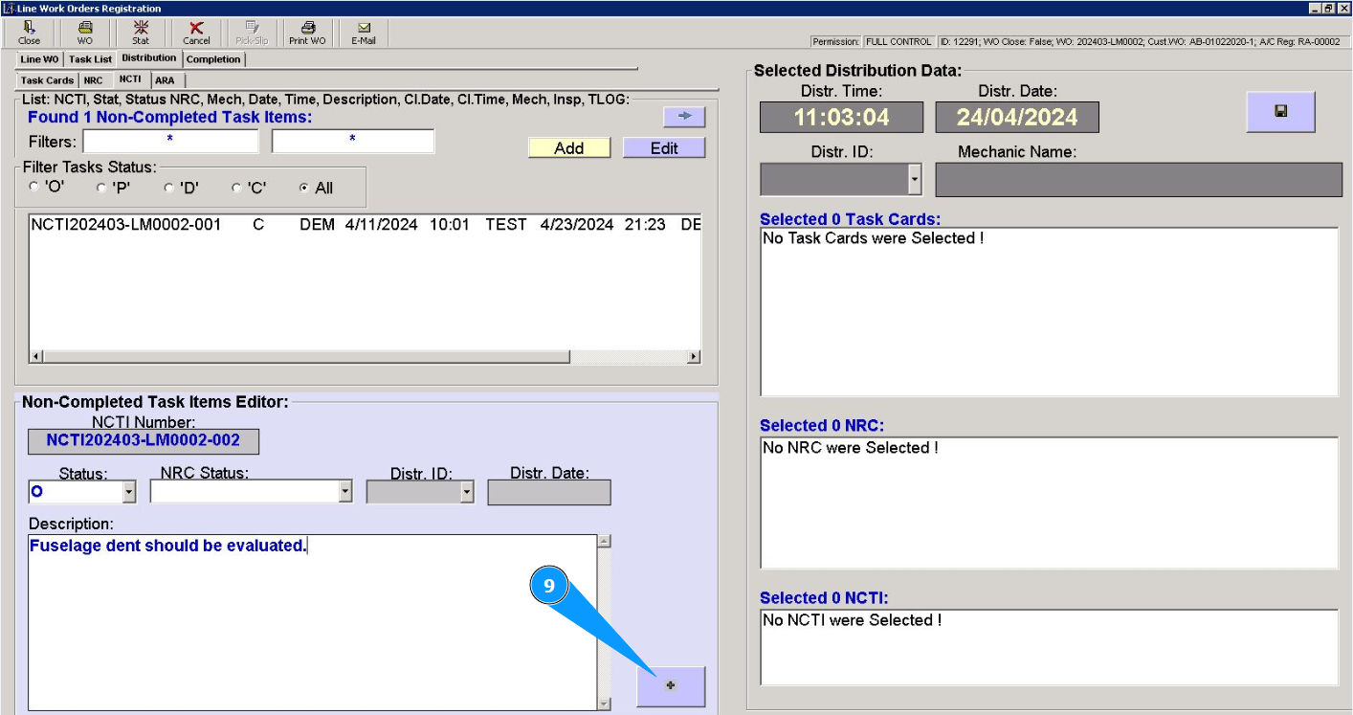Go to the Completion tab
Image resolution: width=1353 pixels, height=715 pixels.
[214, 59]
